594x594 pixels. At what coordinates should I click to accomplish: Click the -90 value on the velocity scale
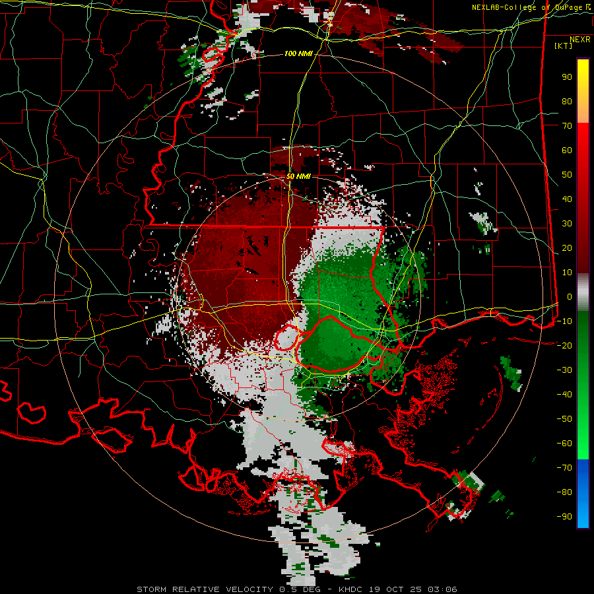564,517
